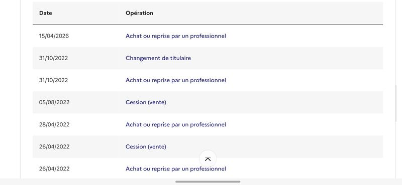Screen dimensions: 402x185
Task: Click the vertical scrollbar thumb at right edge
Action: pos(396,104)
